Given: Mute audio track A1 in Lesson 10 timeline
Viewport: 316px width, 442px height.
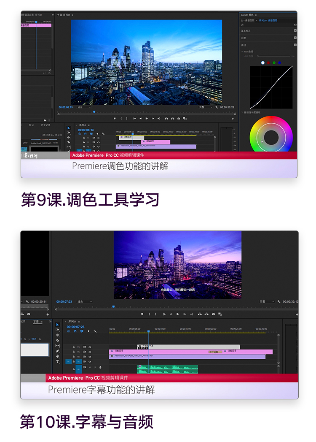Looking at the screenshot, I should point(90,367).
